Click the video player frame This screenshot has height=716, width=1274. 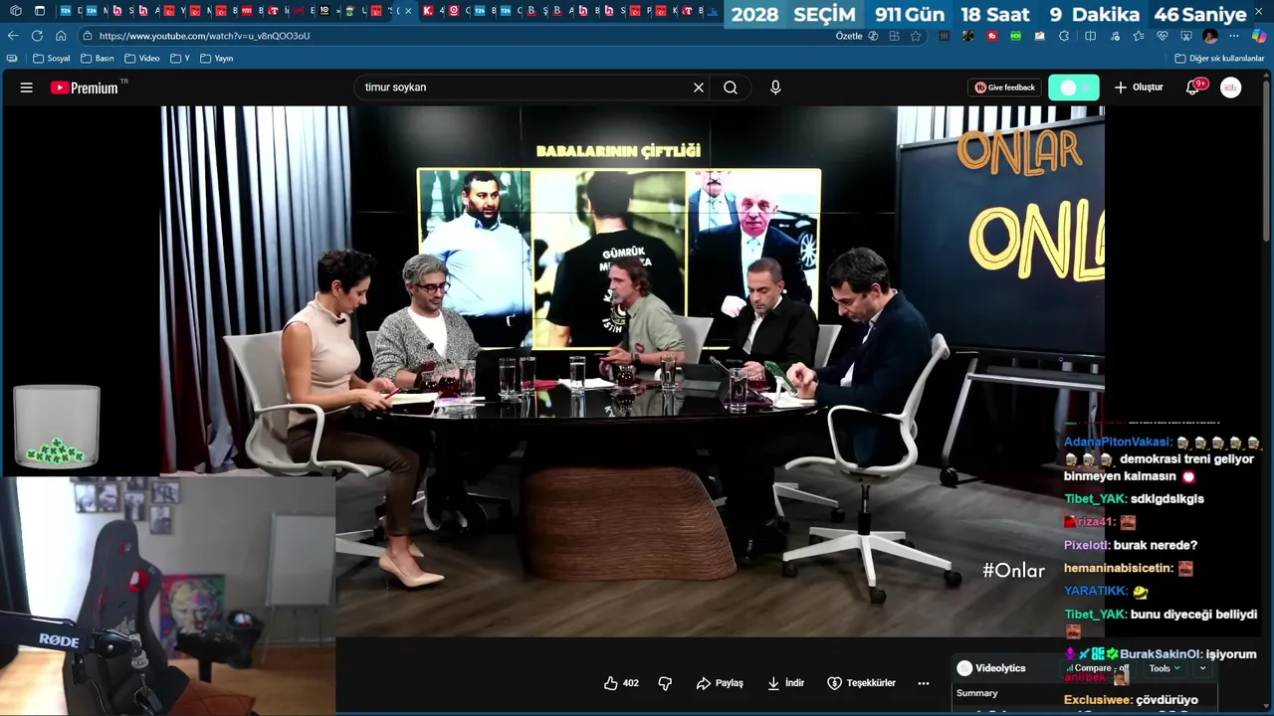(x=632, y=370)
